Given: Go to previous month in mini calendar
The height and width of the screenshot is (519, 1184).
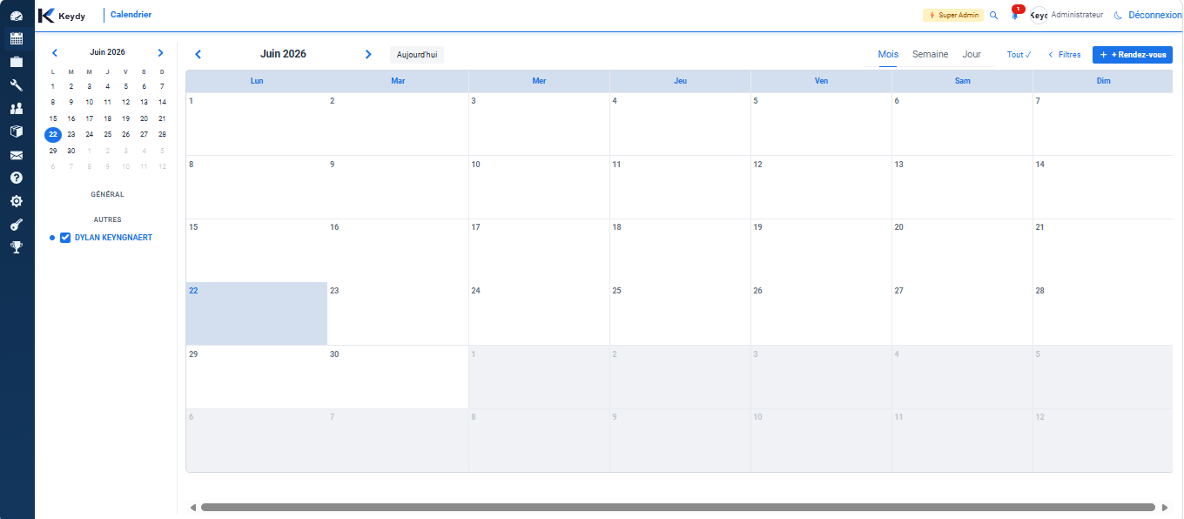Looking at the screenshot, I should click(x=55, y=52).
